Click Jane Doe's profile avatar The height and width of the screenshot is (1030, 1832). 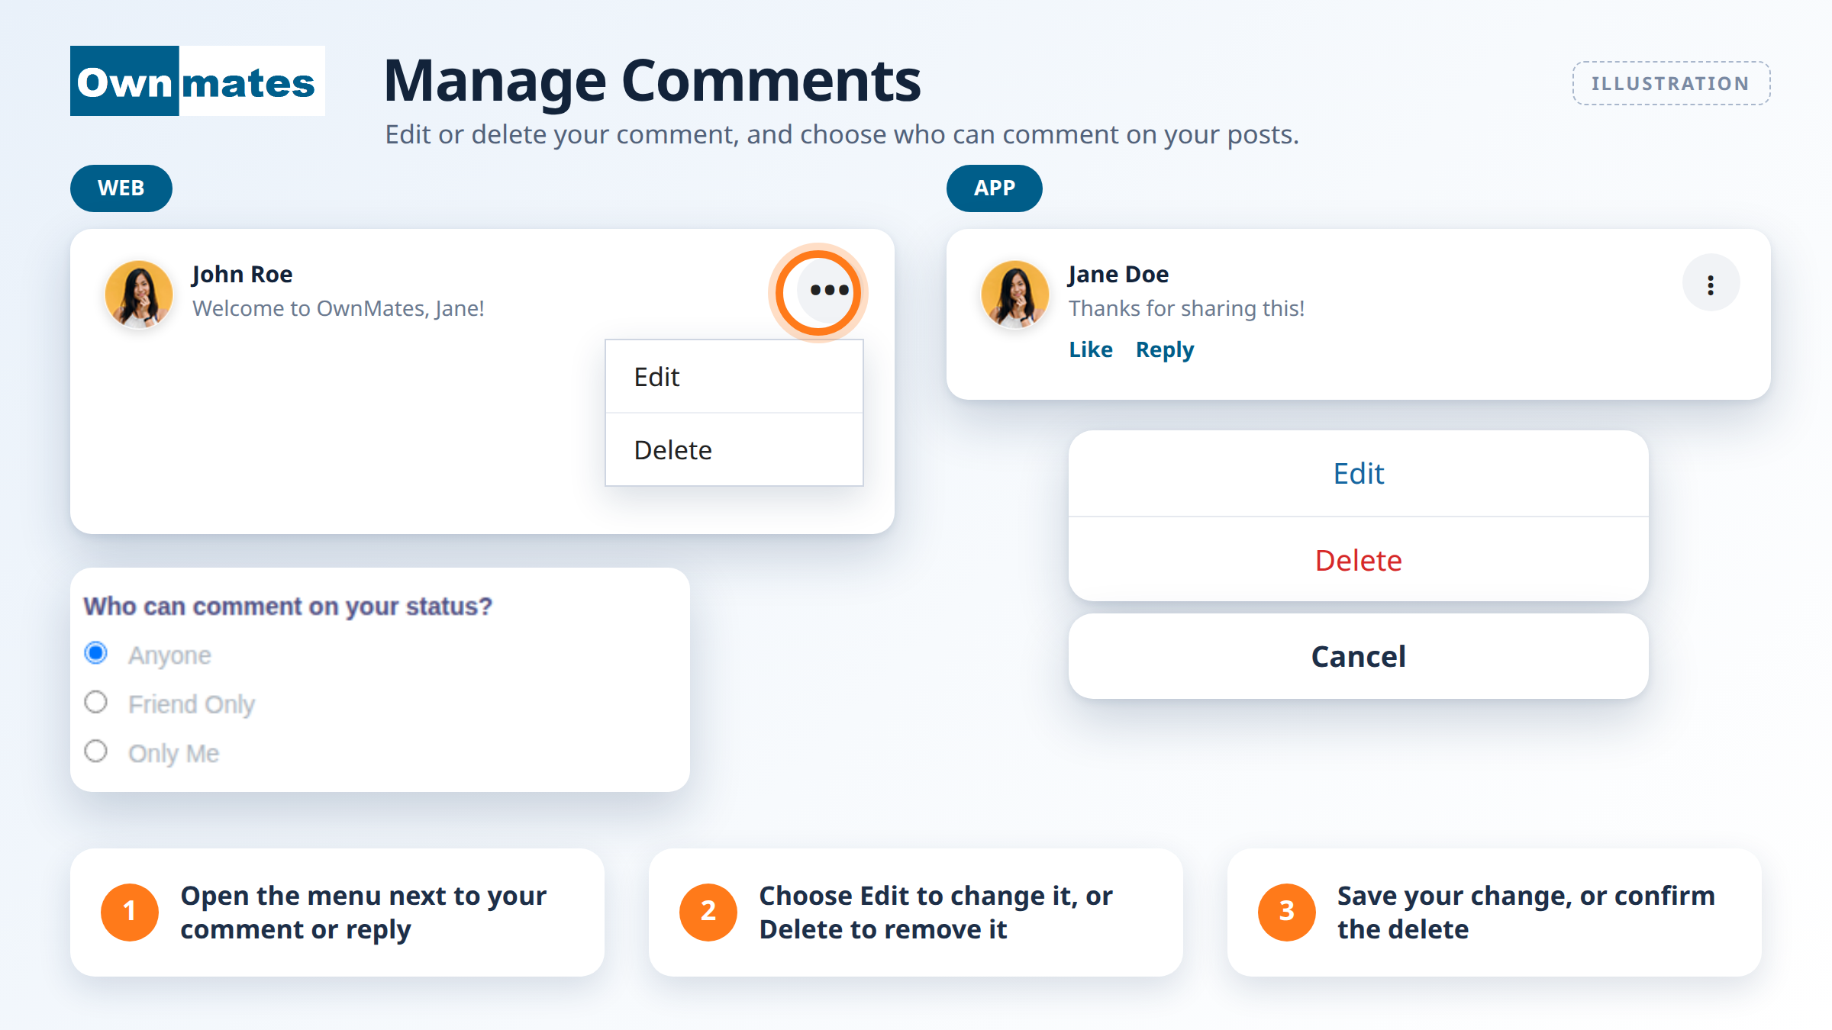[1014, 294]
